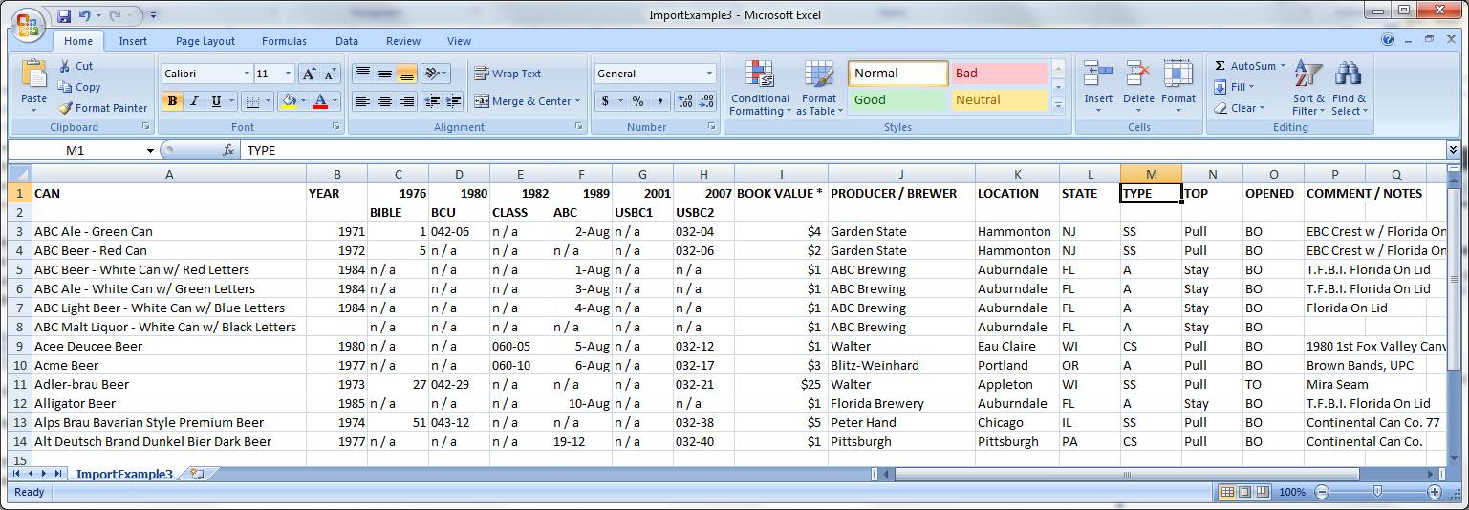Open font name Calibri dropdown

(x=247, y=74)
